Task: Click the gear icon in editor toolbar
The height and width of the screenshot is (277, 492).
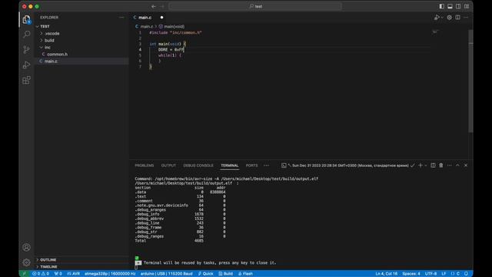Action: tap(449, 18)
